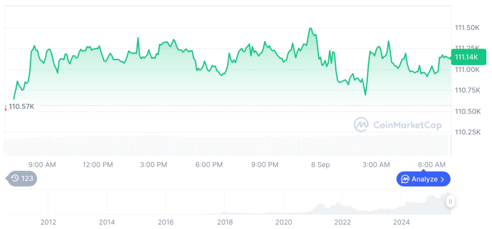Select the 9:00 AM time axis label
This screenshot has width=492, height=229.
click(42, 164)
